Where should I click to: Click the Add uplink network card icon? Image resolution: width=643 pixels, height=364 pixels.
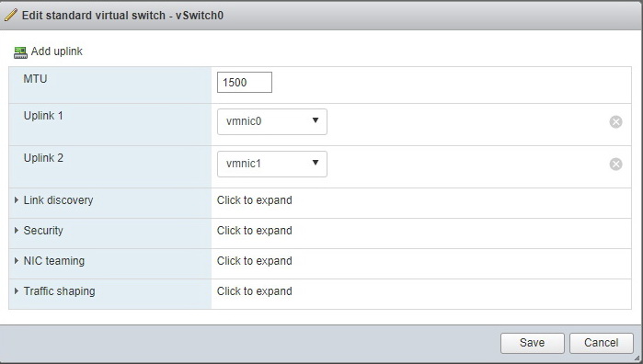20,52
